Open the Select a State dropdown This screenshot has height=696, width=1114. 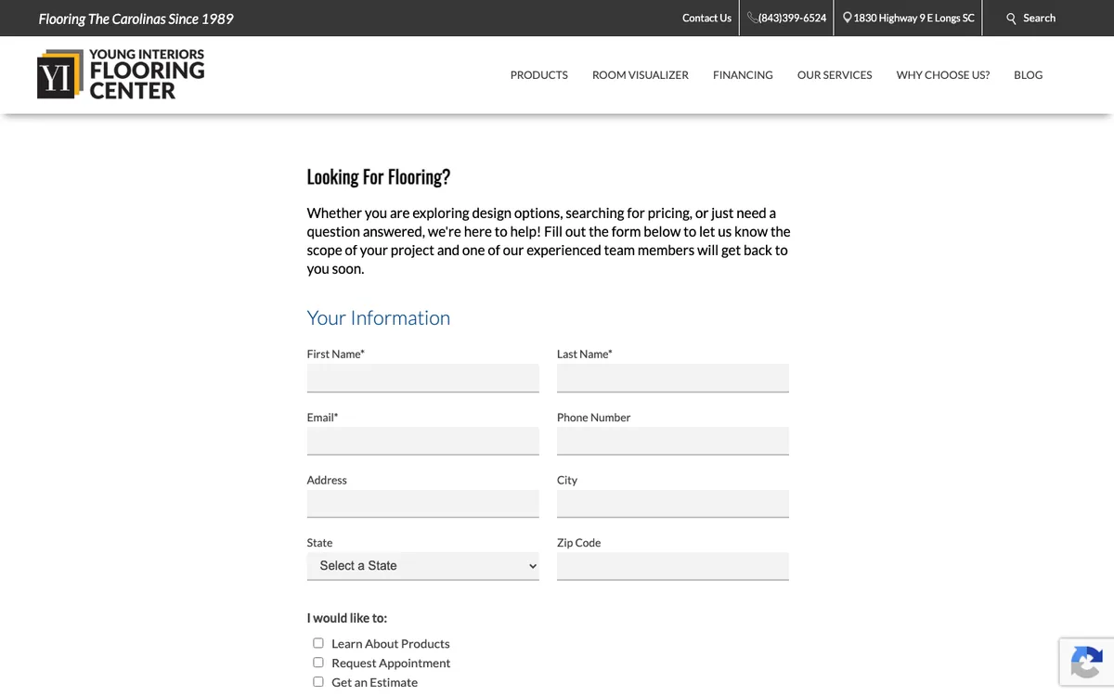422,566
